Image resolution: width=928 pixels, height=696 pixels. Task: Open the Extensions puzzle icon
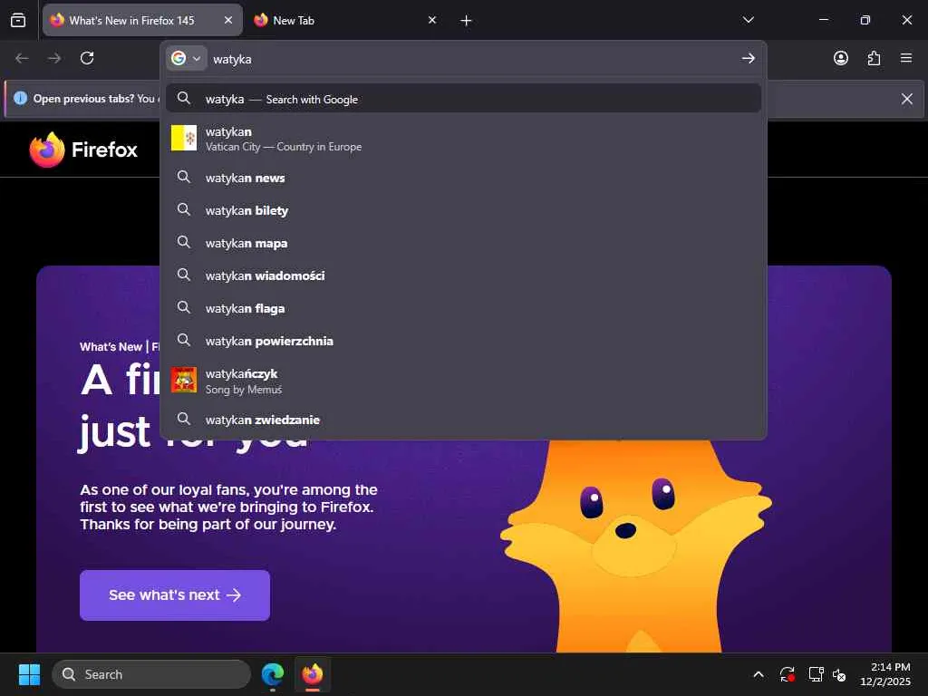(874, 58)
